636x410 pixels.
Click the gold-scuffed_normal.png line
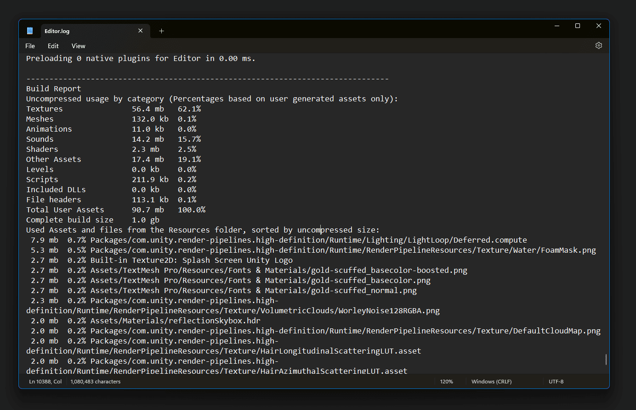224,290
